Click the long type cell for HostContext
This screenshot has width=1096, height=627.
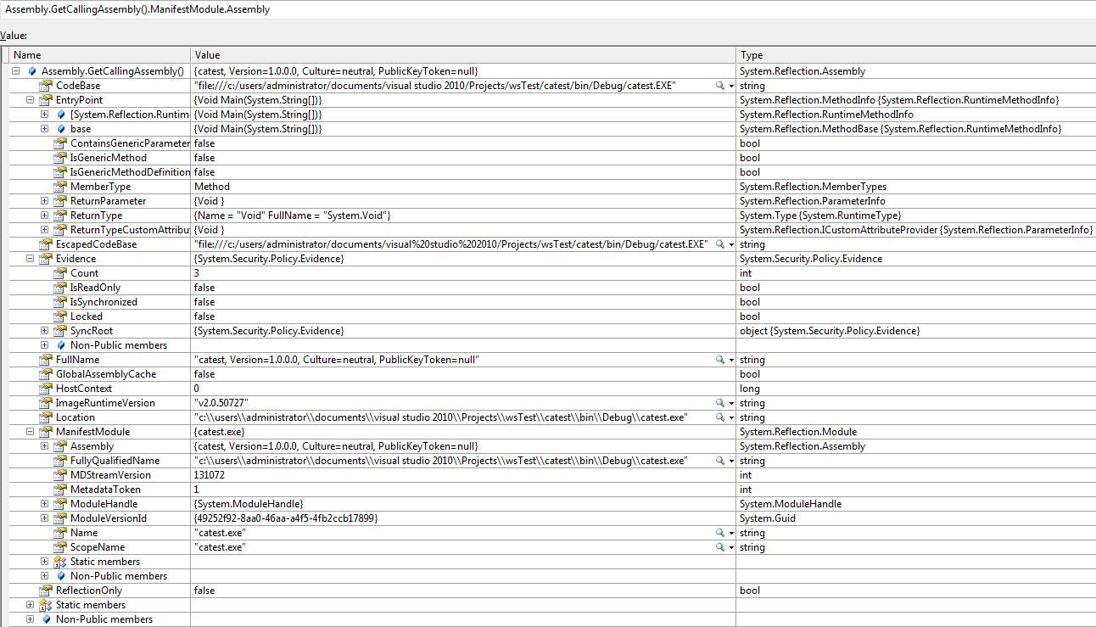tap(750, 389)
